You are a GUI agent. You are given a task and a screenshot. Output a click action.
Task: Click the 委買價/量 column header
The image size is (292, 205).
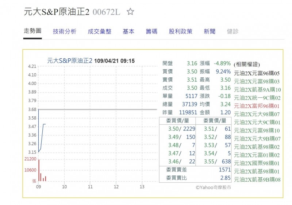[177, 120]
